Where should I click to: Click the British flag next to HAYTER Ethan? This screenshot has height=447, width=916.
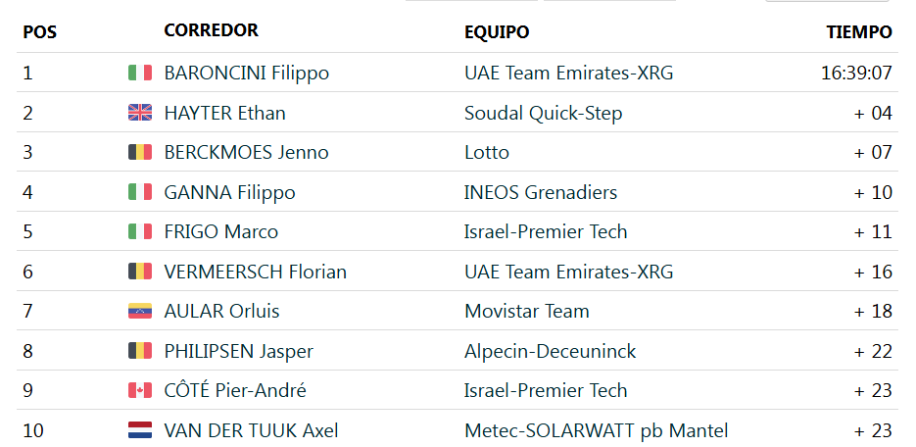tap(140, 112)
